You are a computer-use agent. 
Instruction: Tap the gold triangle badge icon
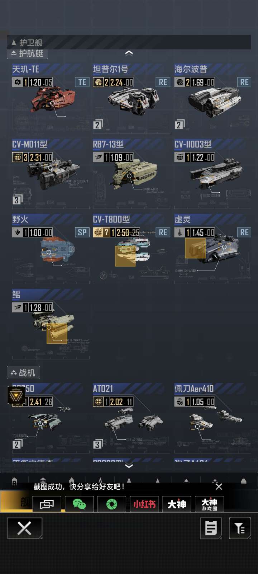coord(16,396)
